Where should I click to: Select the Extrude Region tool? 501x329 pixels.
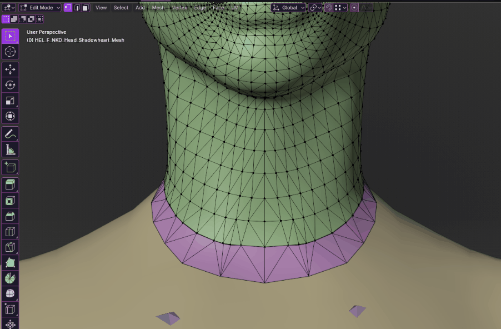coord(10,185)
